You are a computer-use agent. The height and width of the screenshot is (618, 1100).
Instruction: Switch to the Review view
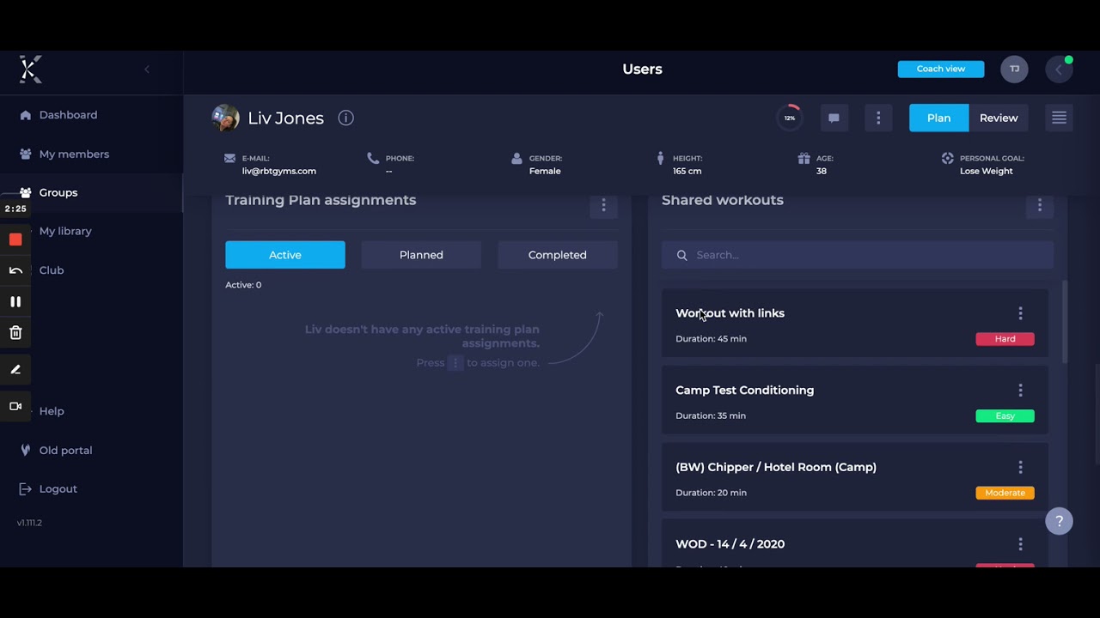(999, 118)
